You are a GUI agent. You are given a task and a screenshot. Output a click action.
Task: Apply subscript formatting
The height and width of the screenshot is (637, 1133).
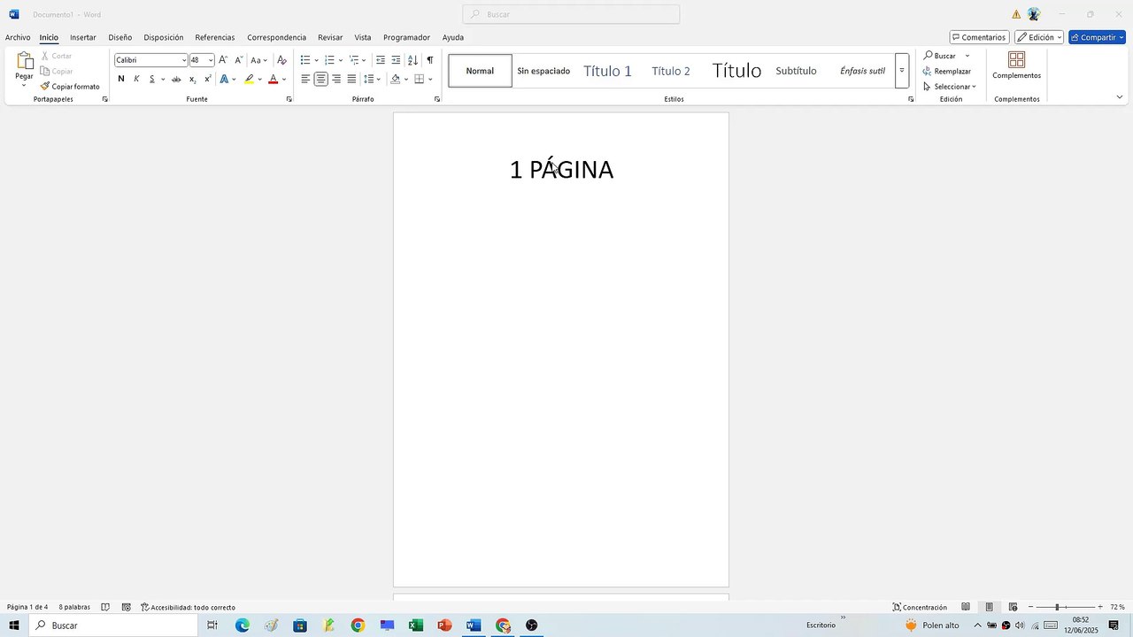[192, 80]
